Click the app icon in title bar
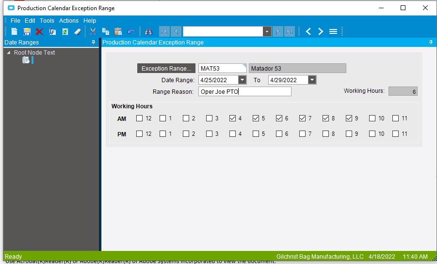 [11, 8]
